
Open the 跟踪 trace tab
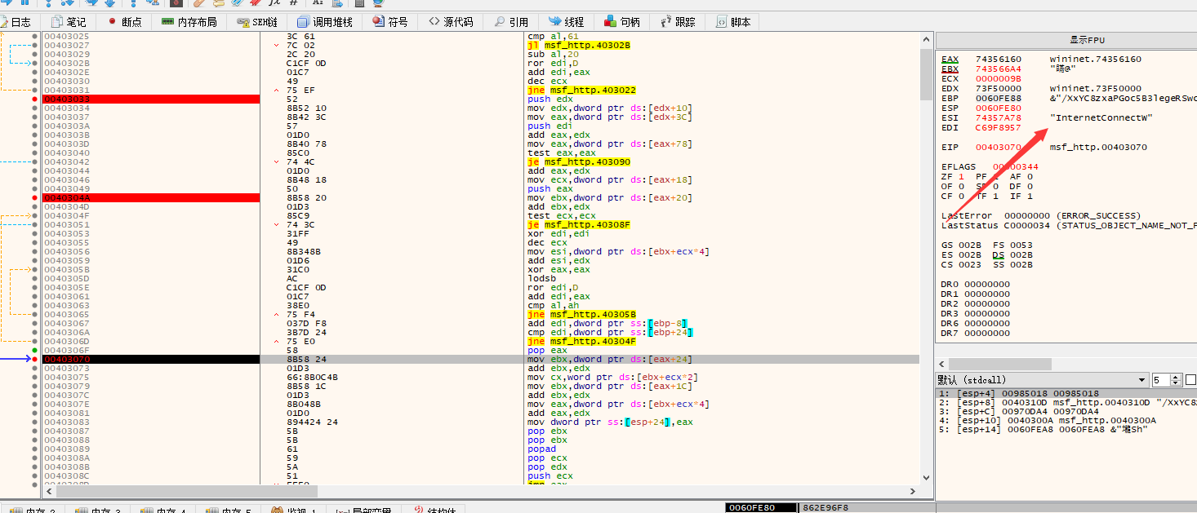click(x=679, y=22)
